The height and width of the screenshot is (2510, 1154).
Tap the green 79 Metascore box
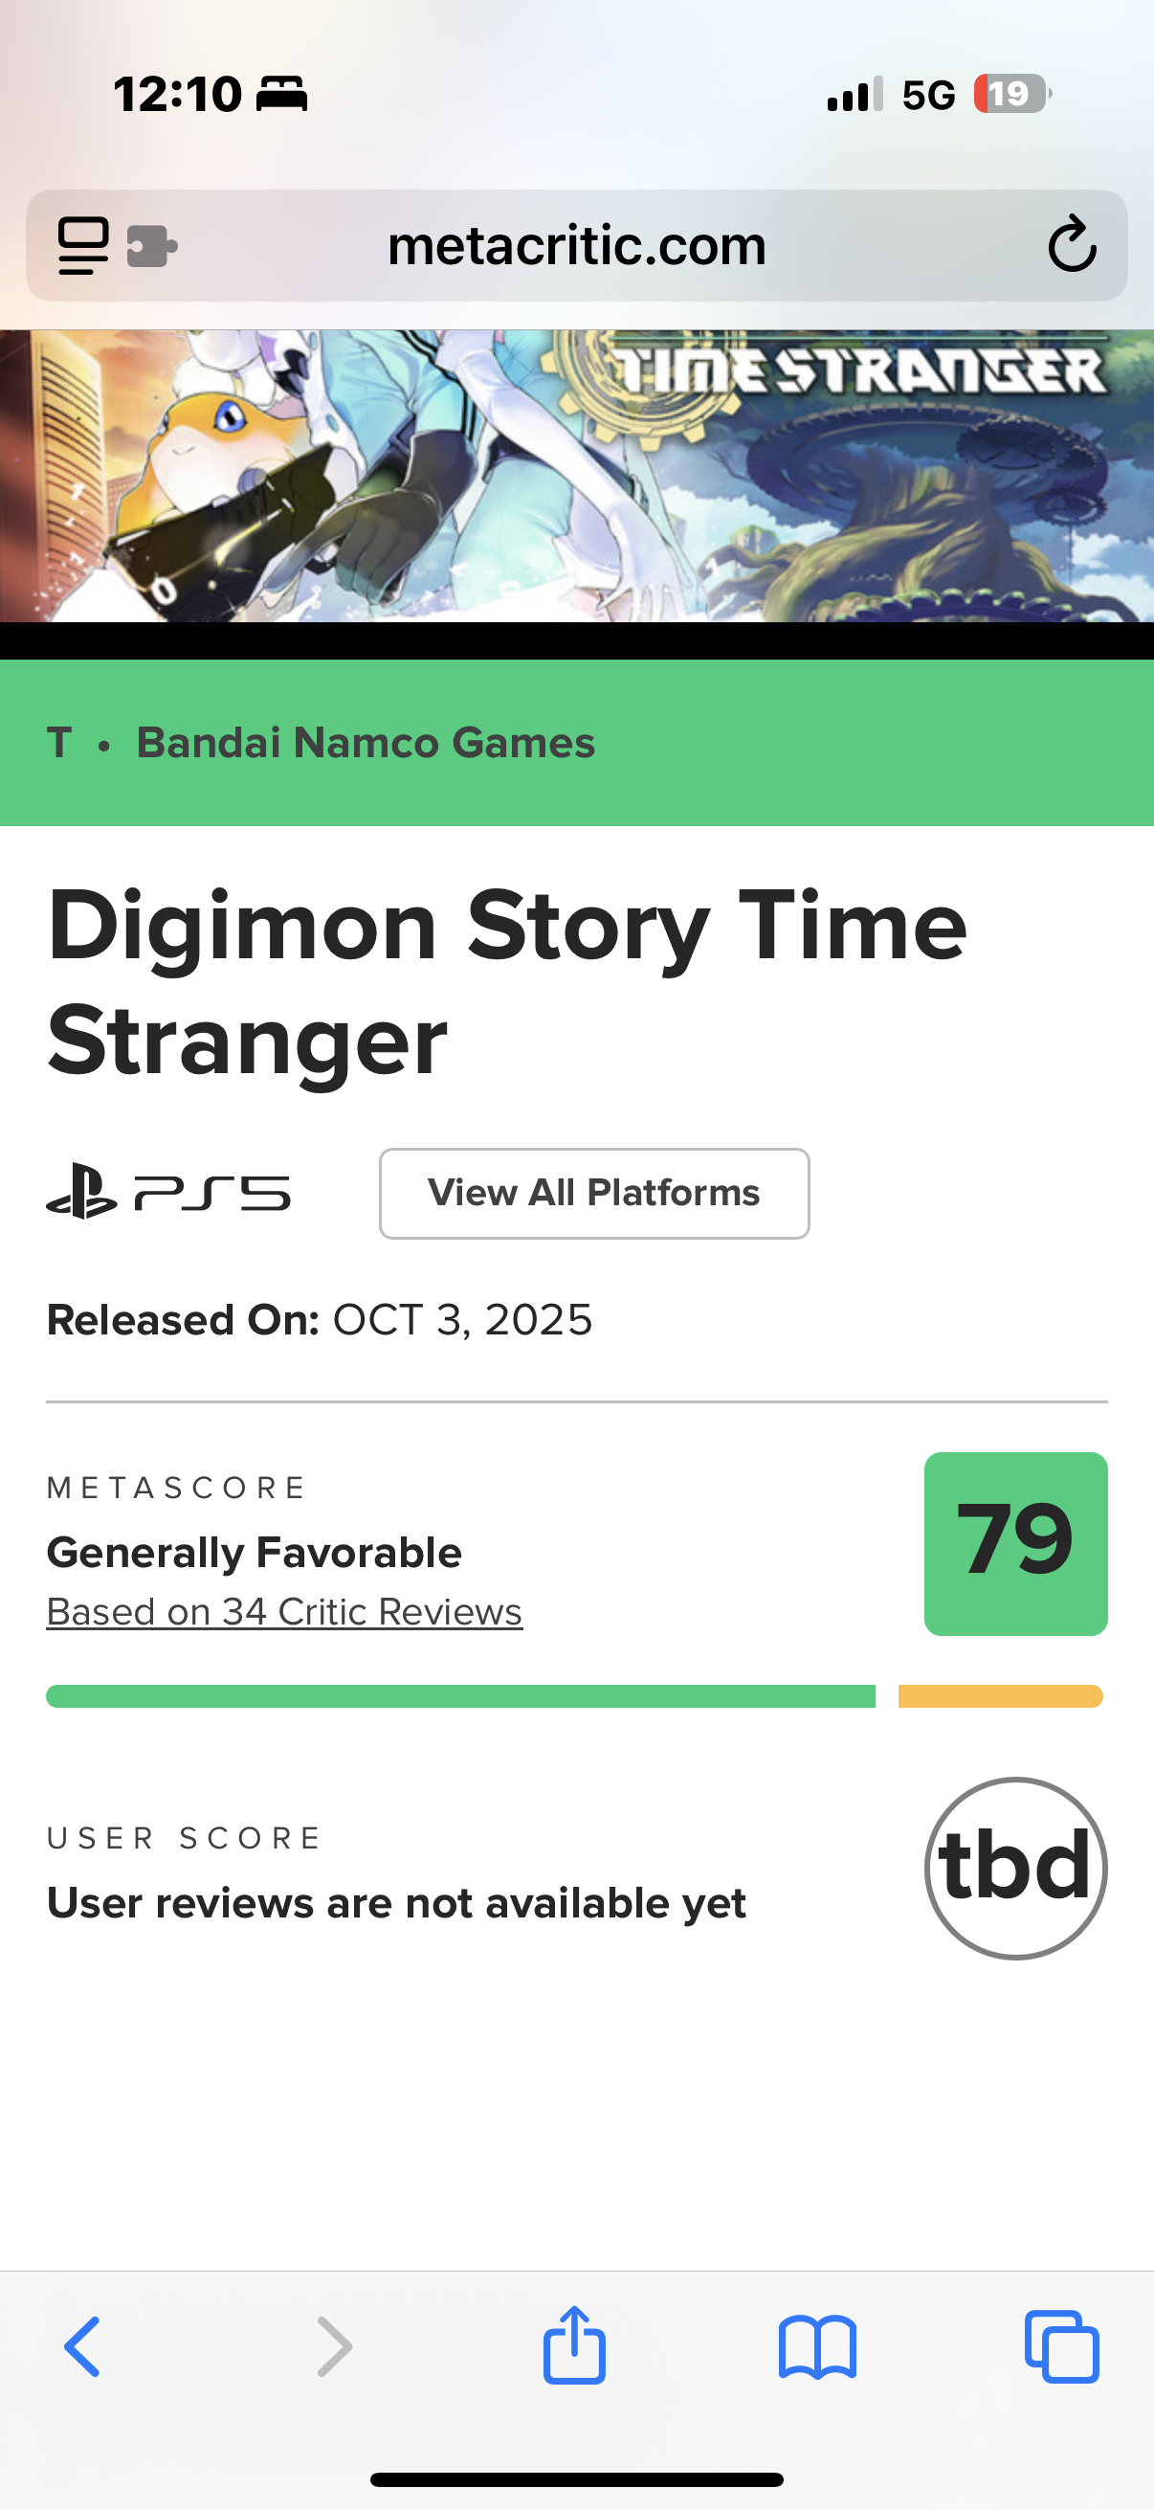(x=1014, y=1543)
